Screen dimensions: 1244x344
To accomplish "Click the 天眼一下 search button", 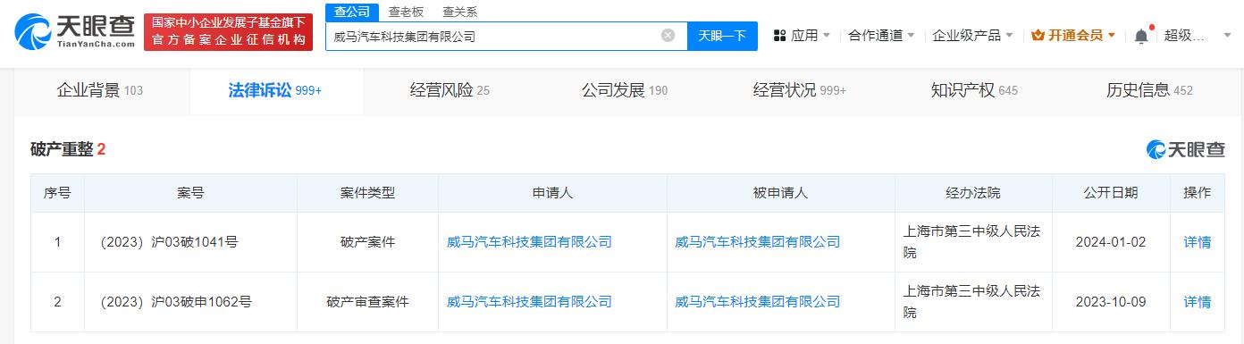I will [x=722, y=36].
